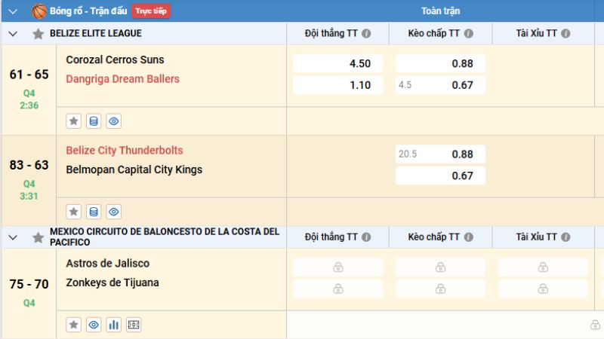
Task: Open court live tracker icon for Astros match
Action: (134, 325)
